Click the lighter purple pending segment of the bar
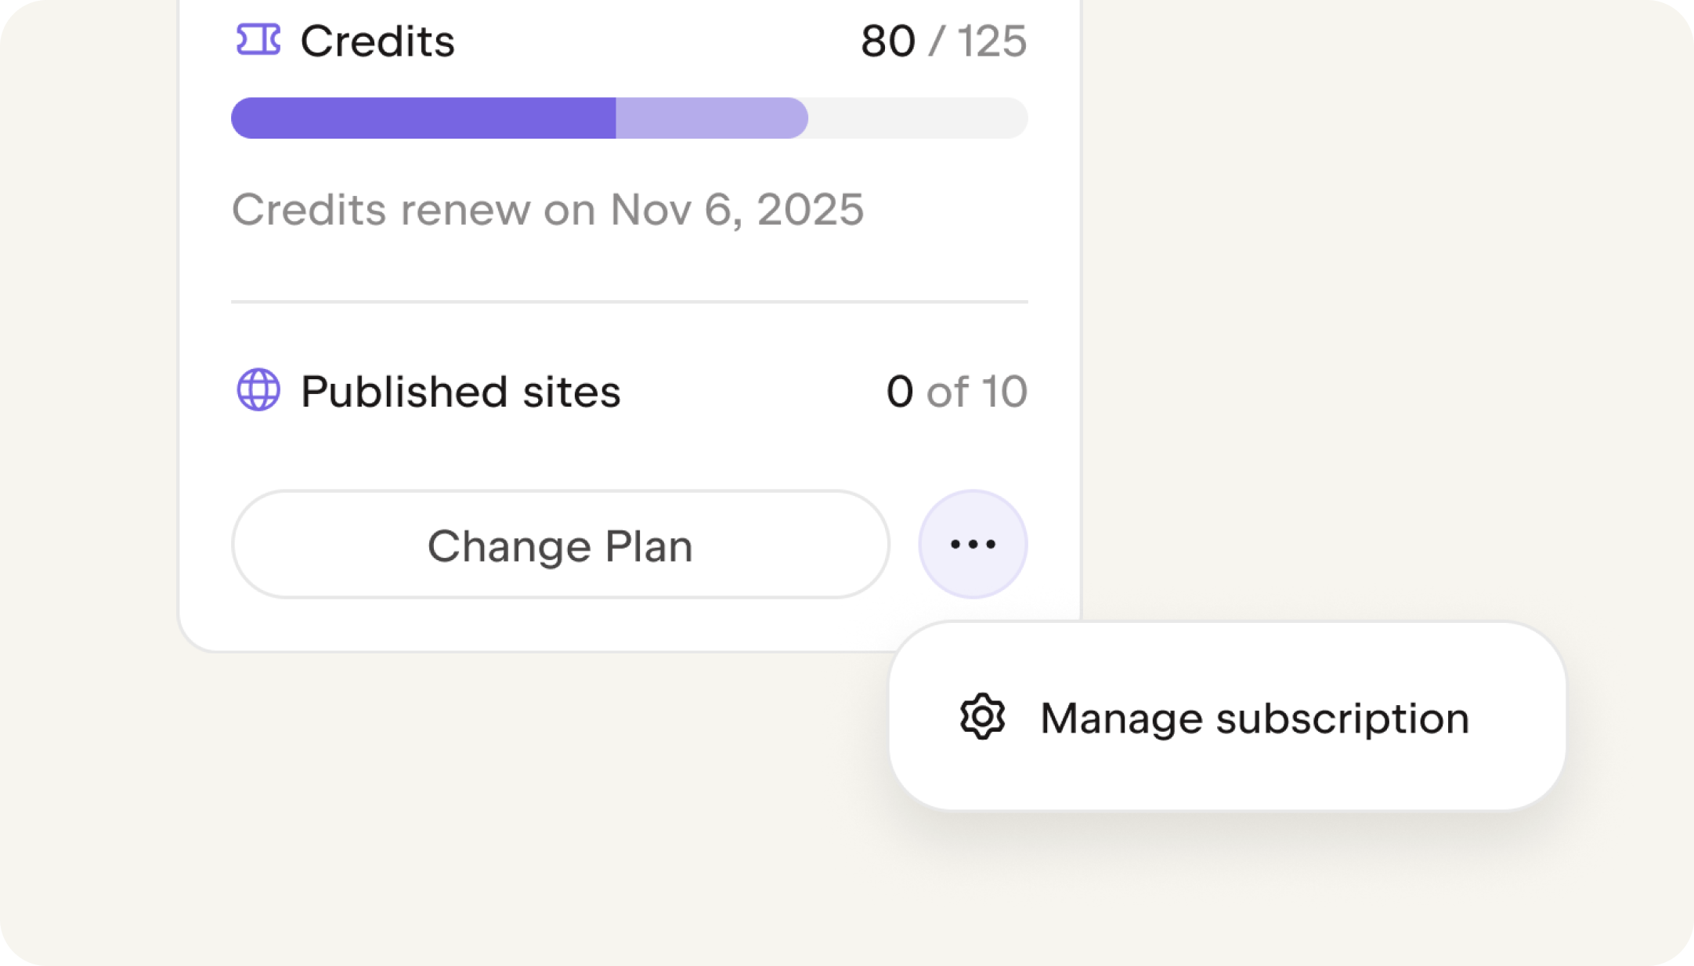The height and width of the screenshot is (966, 1694). 711,118
